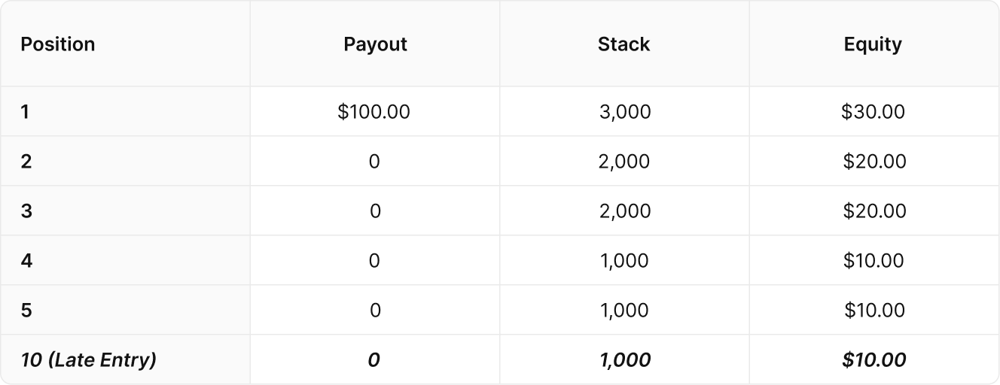This screenshot has height=385, width=1000.
Task: Select the 3,000 stack value
Action: click(x=625, y=112)
